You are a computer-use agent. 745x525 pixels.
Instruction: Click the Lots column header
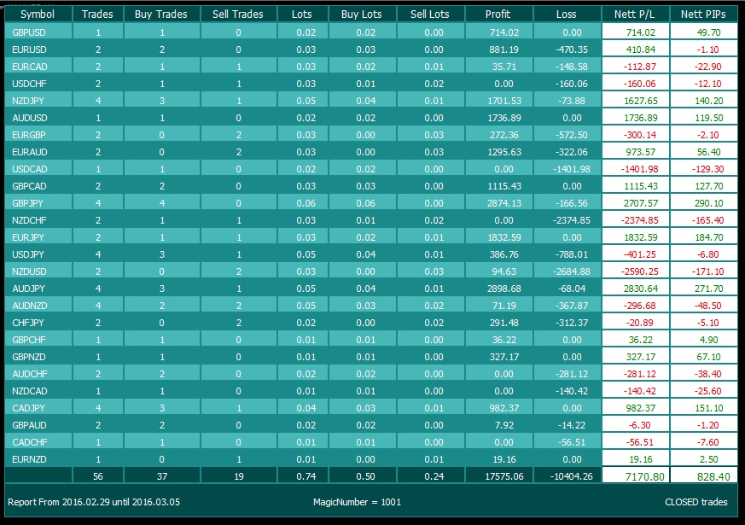[302, 15]
